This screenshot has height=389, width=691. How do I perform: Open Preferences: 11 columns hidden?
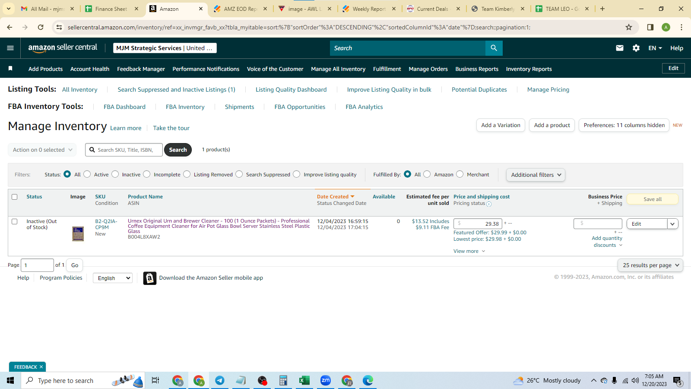[624, 125]
